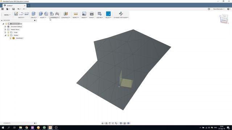The width and height of the screenshot is (232, 130).
Task: Open the INSPECT menu
Action: click(x=76, y=18)
